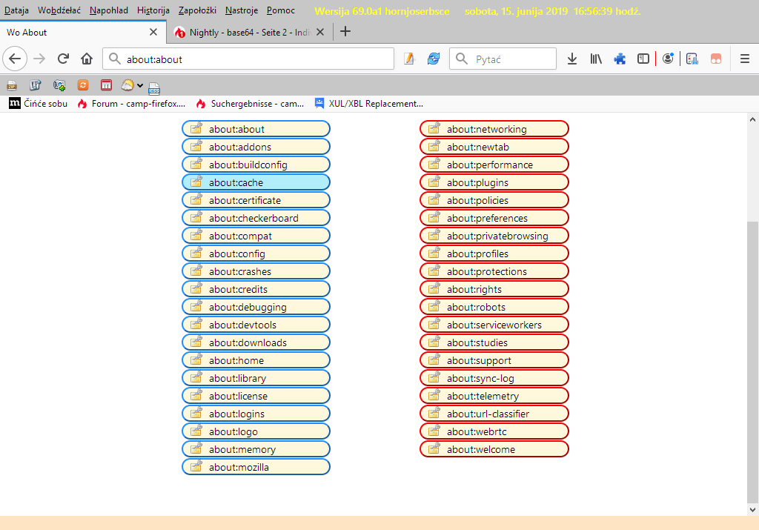Click the blue puzzle-piece add-ons icon
Screen dimensions: 759x530
click(620, 59)
